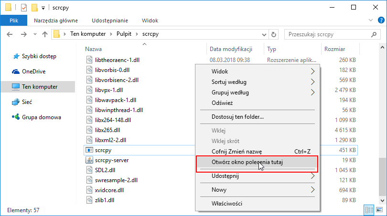Image resolution: width=387 pixels, height=216 pixels.
Task: Select Sieć in the navigation pane
Action: (x=27, y=102)
